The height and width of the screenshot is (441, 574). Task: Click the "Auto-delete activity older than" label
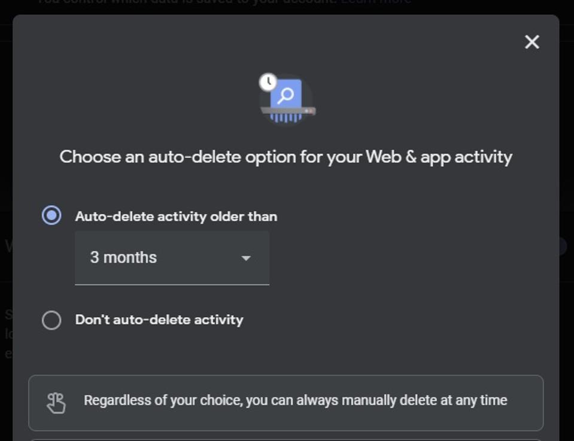click(176, 217)
